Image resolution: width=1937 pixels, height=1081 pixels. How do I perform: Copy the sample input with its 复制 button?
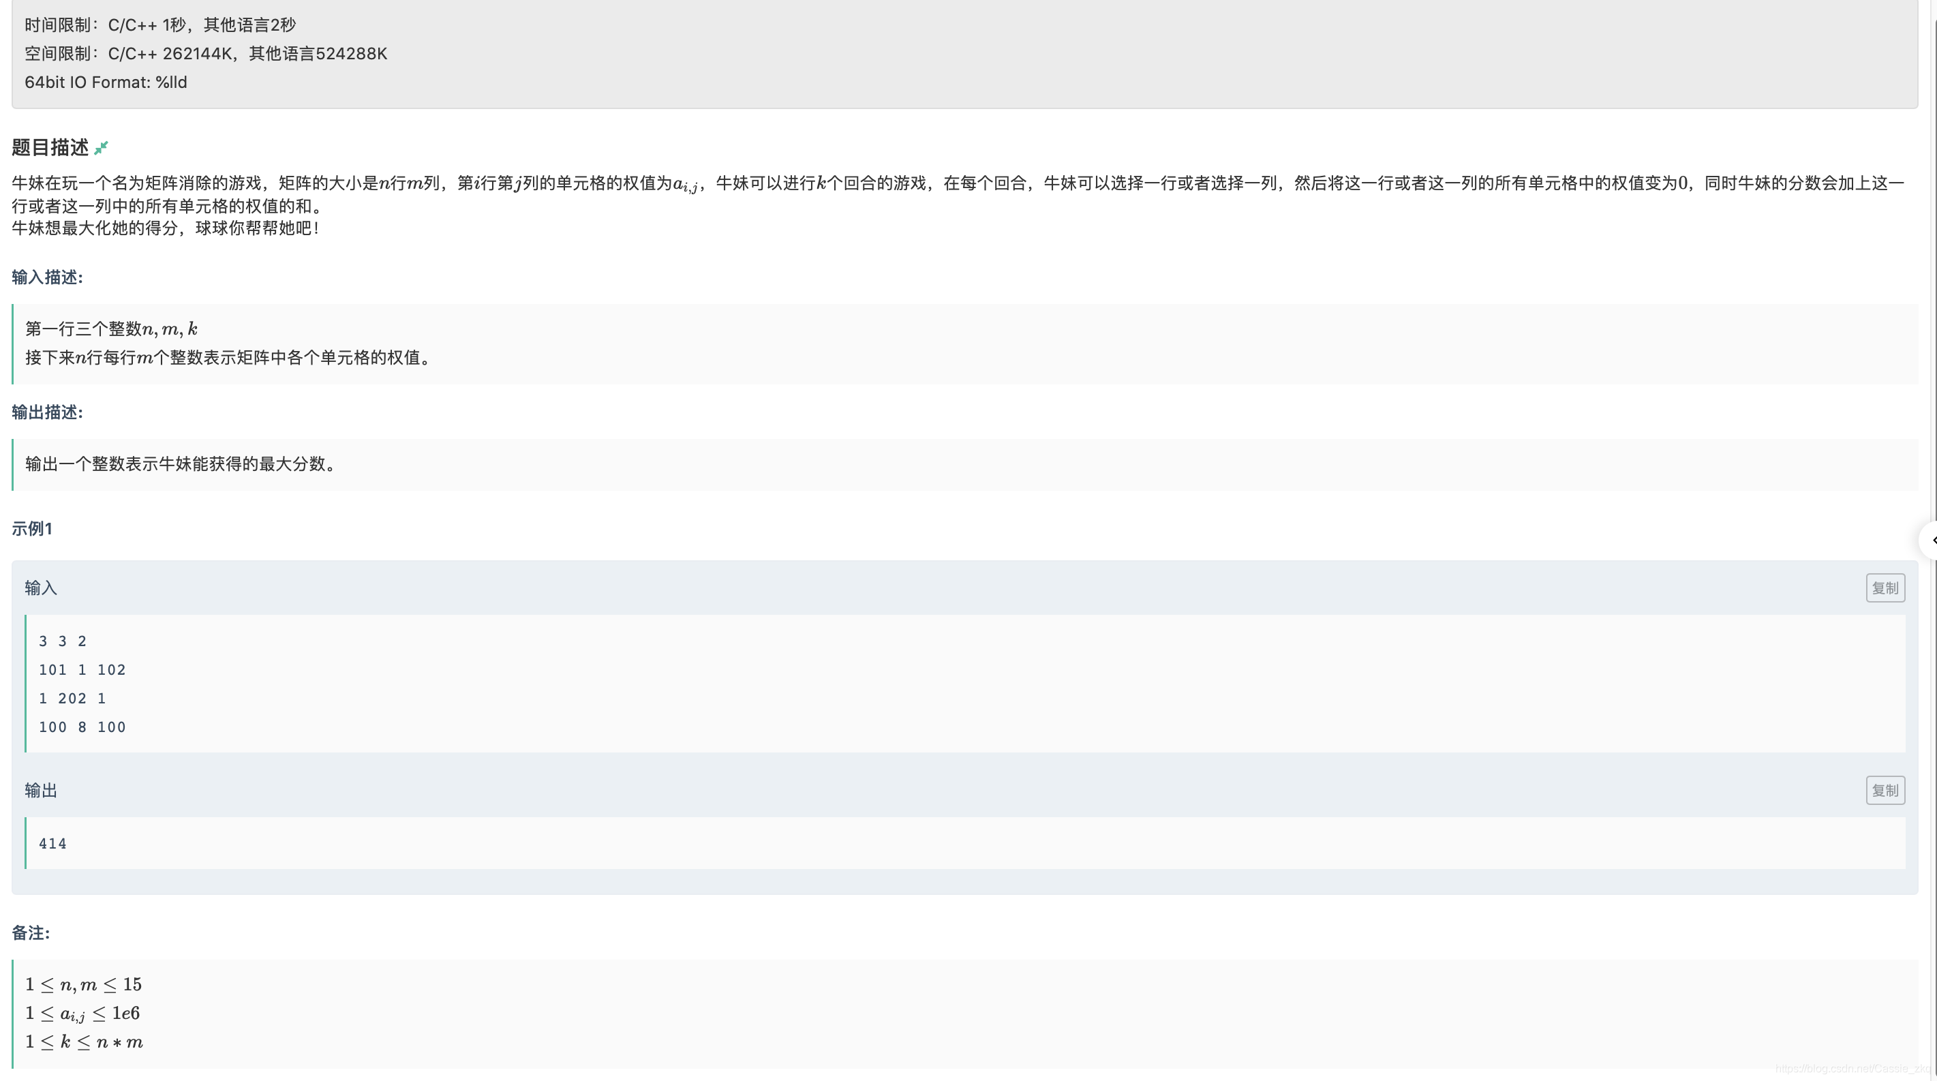coord(1885,588)
